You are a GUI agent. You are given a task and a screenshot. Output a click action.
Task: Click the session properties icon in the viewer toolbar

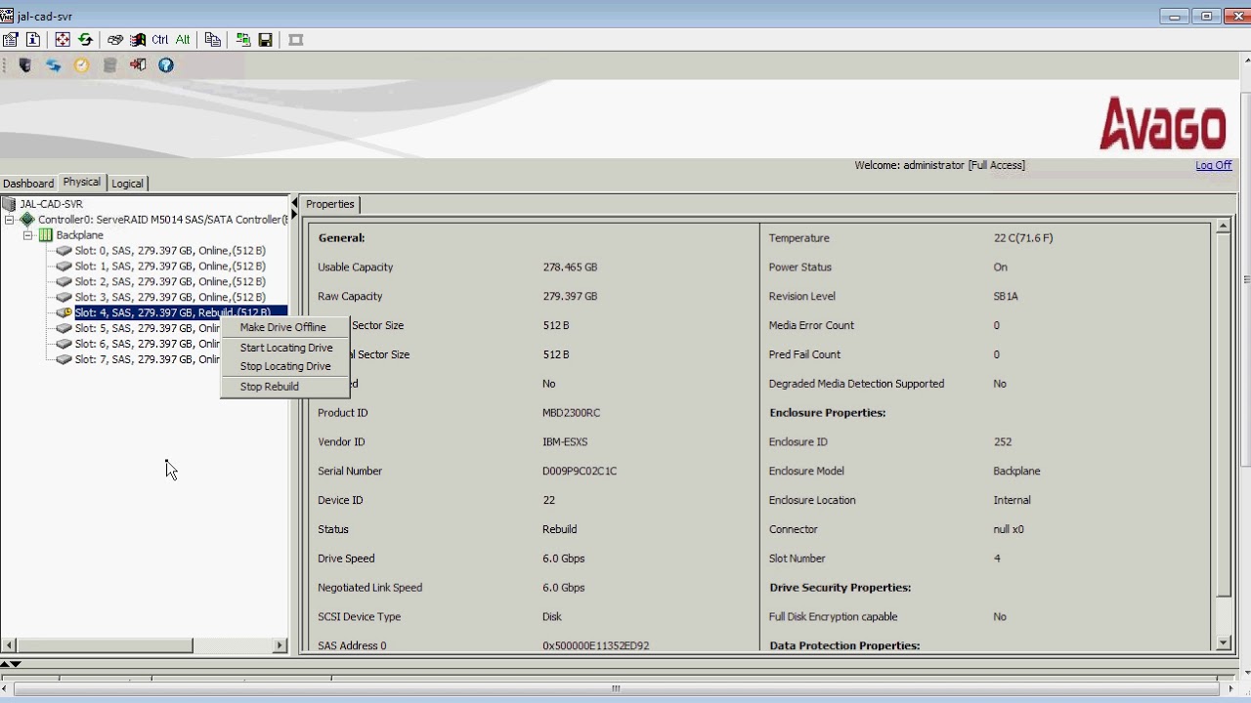[11, 40]
